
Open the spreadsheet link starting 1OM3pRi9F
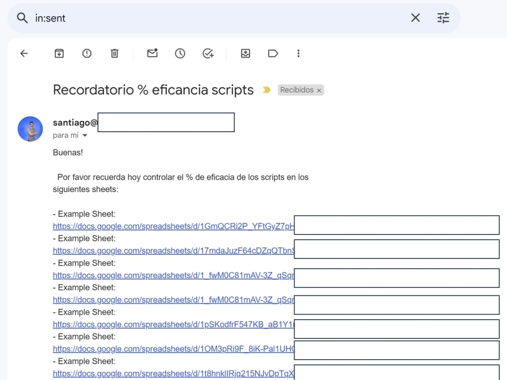click(173, 349)
